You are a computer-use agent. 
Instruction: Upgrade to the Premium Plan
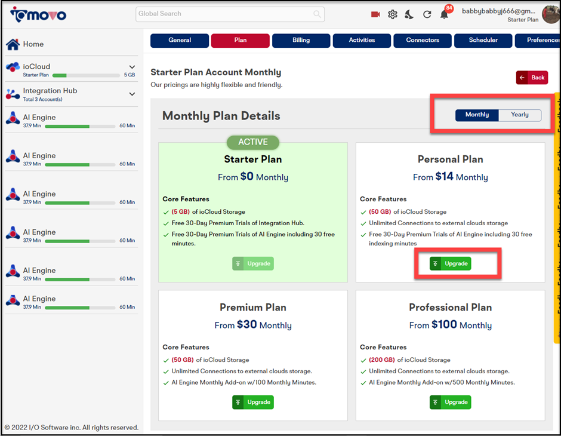(x=253, y=403)
